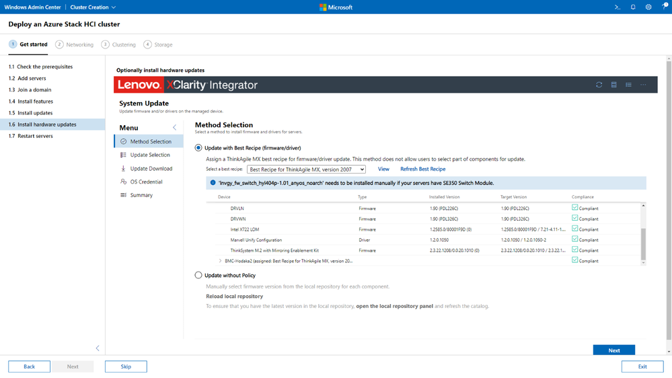Image resolution: width=672 pixels, height=378 pixels.
Task: Go to Update Selection menu item
Action: click(149, 155)
